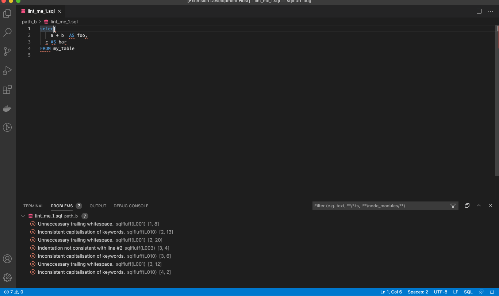Maximize the panel with the chevron-up icon
Screen dimensions: 499x296
(x=479, y=205)
